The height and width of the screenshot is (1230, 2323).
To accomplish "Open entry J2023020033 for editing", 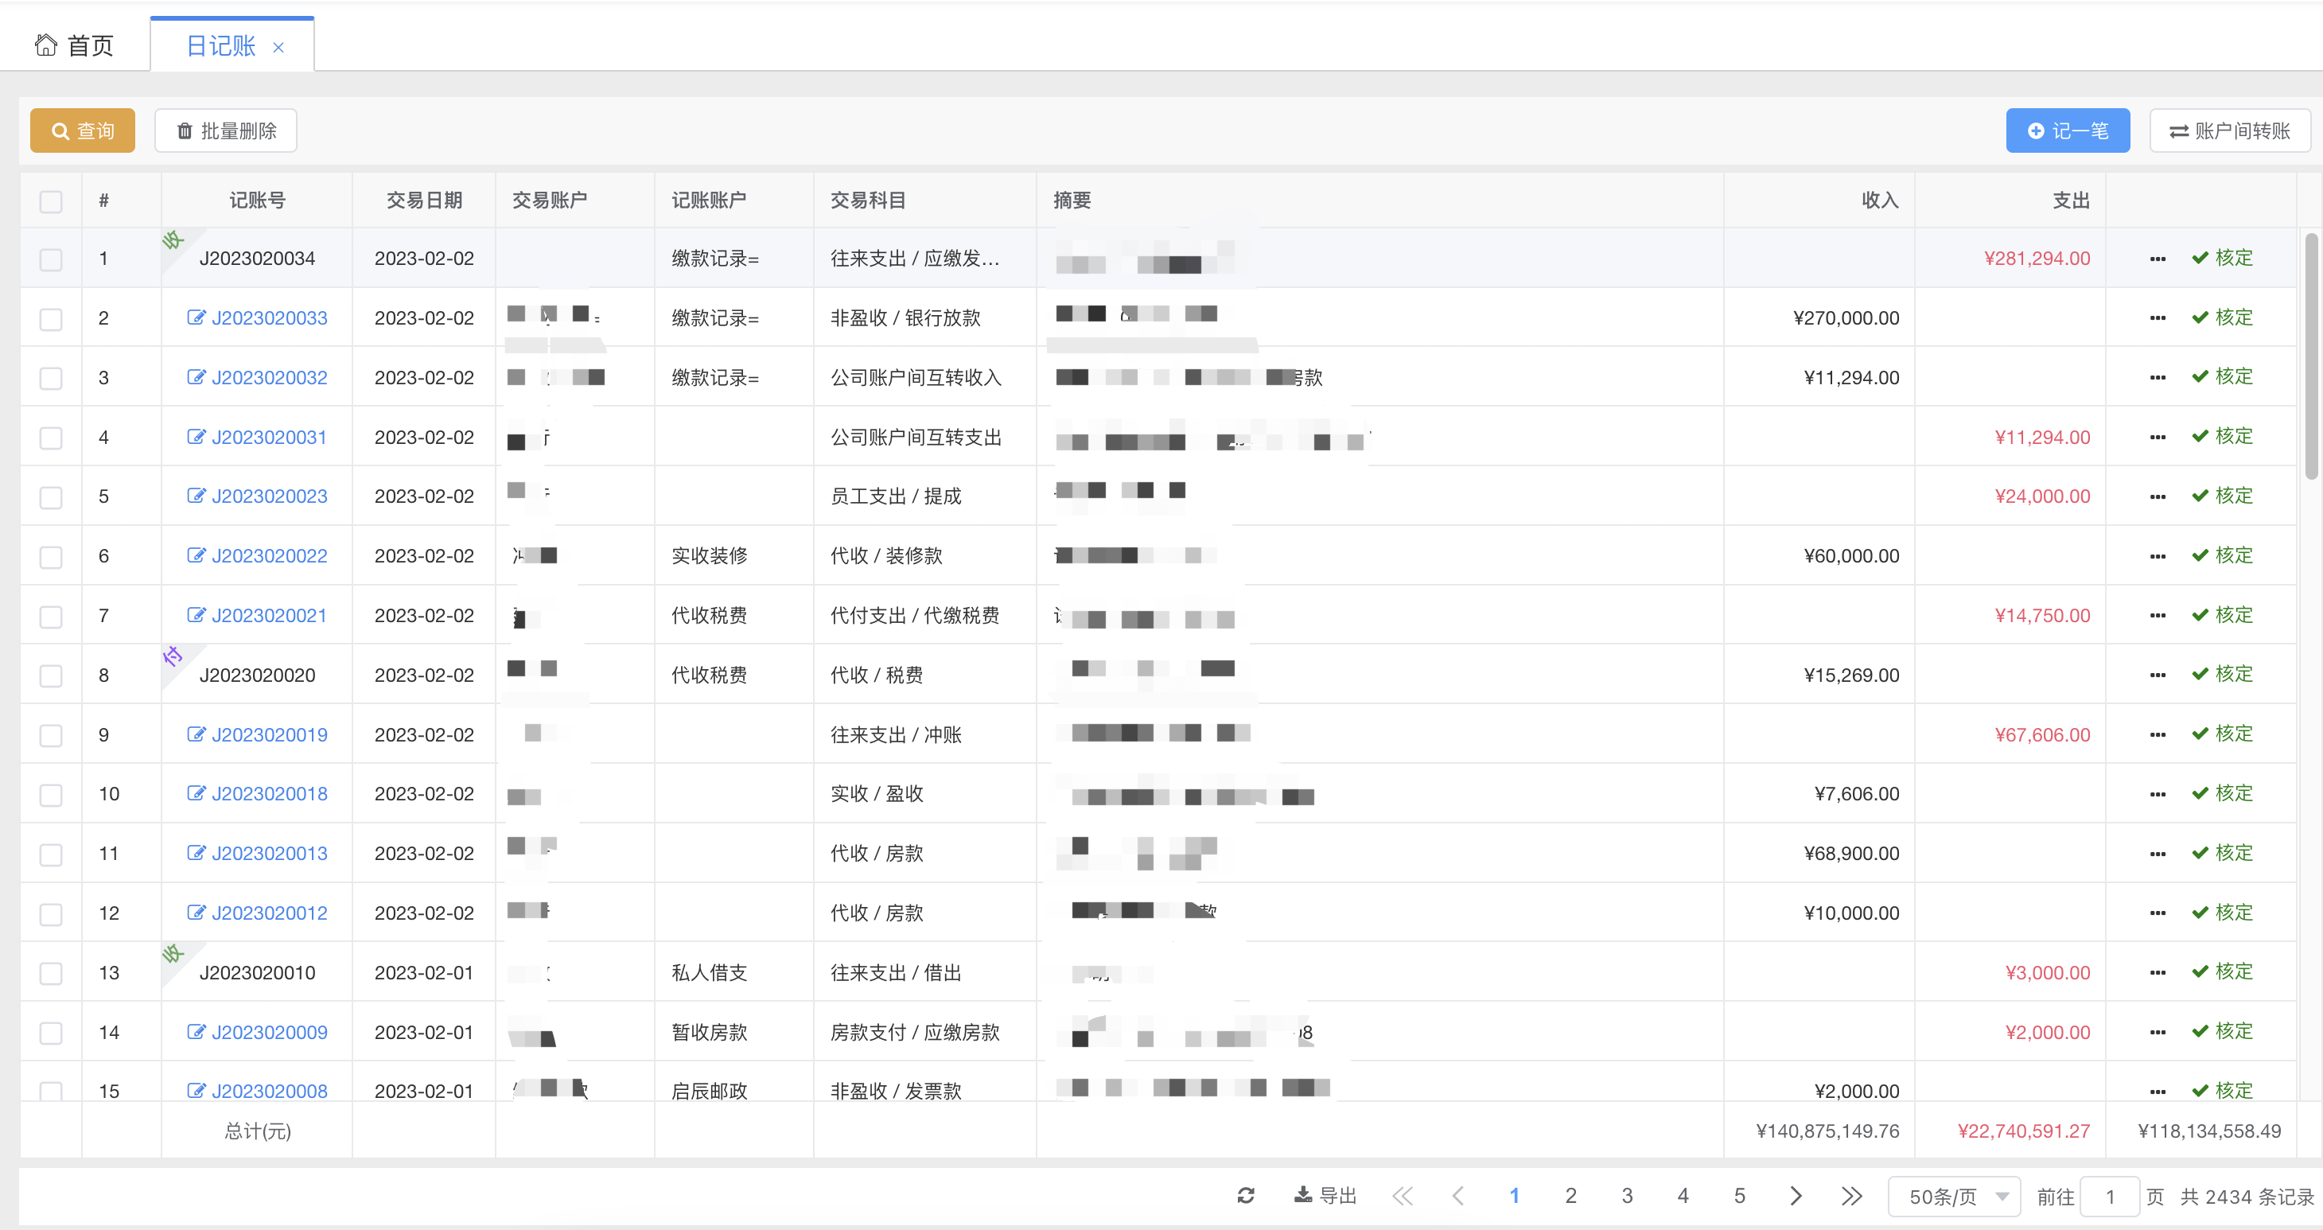I will pyautogui.click(x=257, y=317).
